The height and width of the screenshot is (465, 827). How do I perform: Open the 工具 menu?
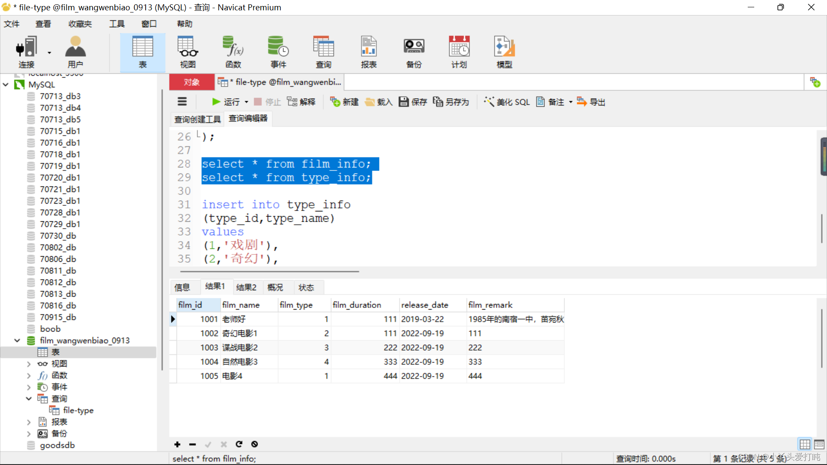tap(116, 24)
